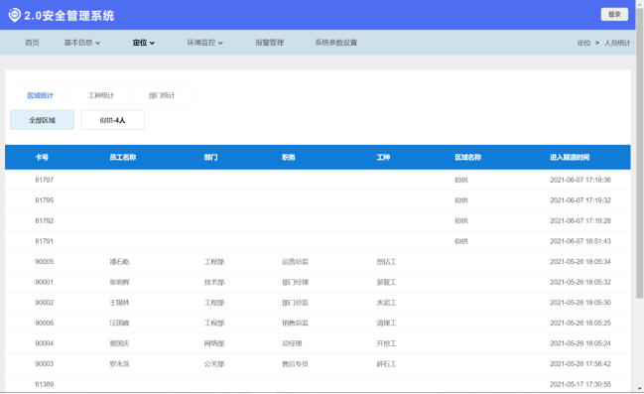Click the 水泥工 job type cell

(x=386, y=303)
